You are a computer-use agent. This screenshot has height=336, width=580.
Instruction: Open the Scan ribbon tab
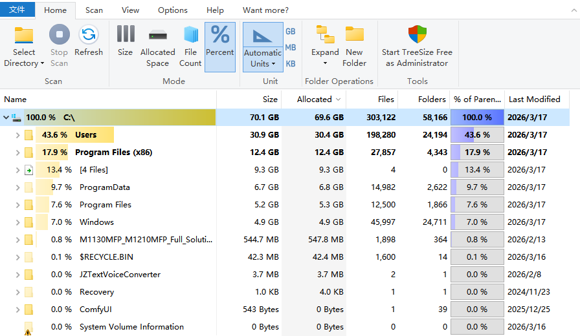[94, 10]
